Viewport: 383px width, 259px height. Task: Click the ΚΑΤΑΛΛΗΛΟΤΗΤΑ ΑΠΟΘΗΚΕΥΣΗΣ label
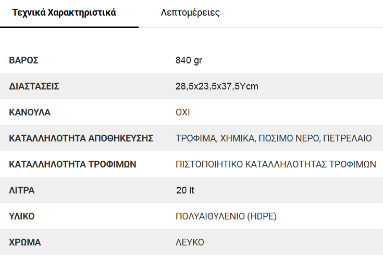pyautogui.click(x=81, y=138)
